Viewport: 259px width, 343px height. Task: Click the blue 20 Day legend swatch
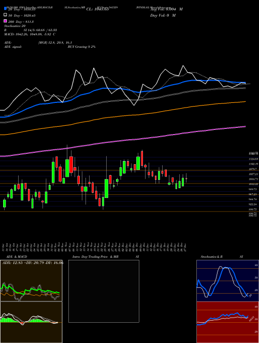(x=5, y=8)
